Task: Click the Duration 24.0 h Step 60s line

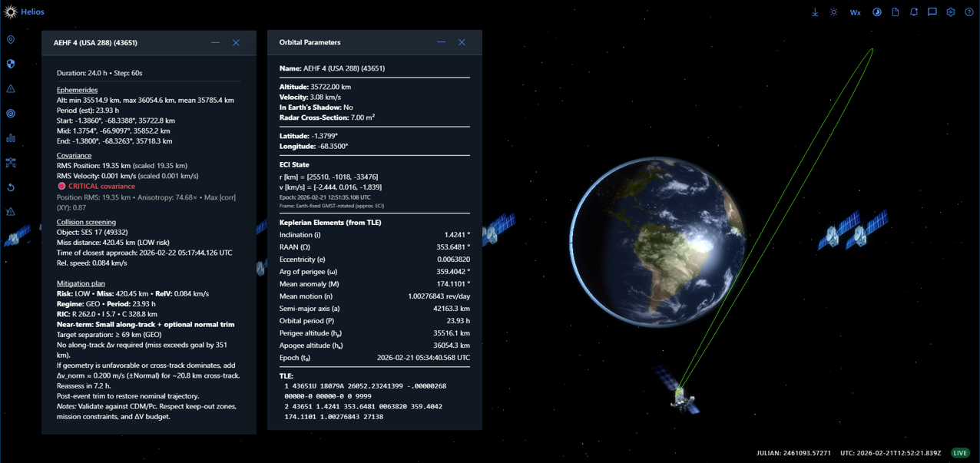Action: point(99,73)
